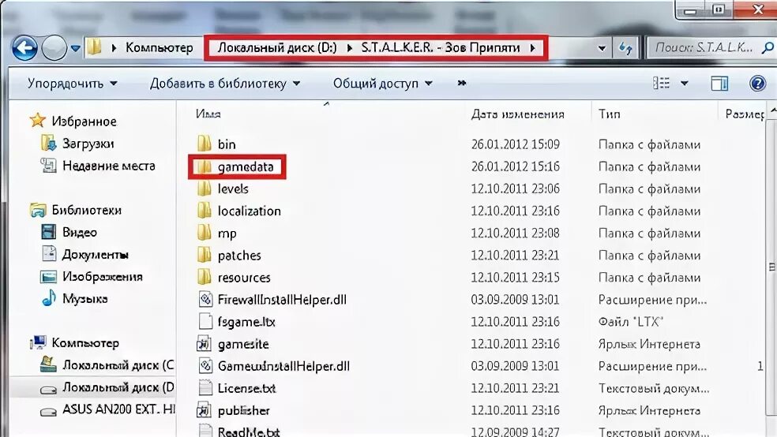
Task: Select Локальный диск (D in navigation pane
Action: click(118, 387)
